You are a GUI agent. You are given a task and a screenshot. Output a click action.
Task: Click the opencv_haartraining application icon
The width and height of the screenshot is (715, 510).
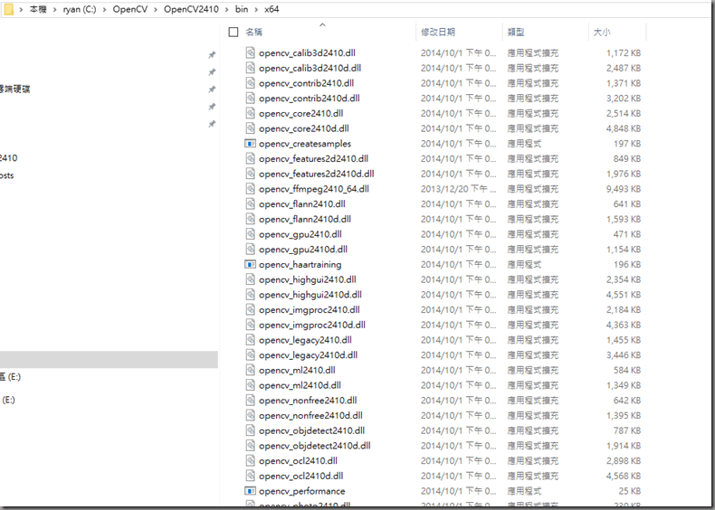(x=250, y=264)
